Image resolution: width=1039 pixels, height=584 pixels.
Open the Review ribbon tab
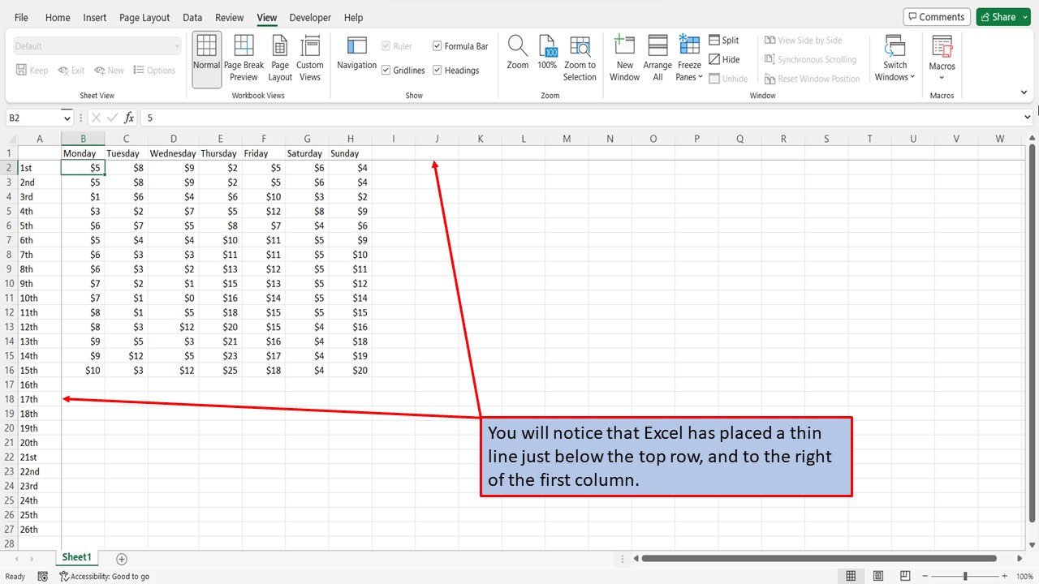pos(229,17)
